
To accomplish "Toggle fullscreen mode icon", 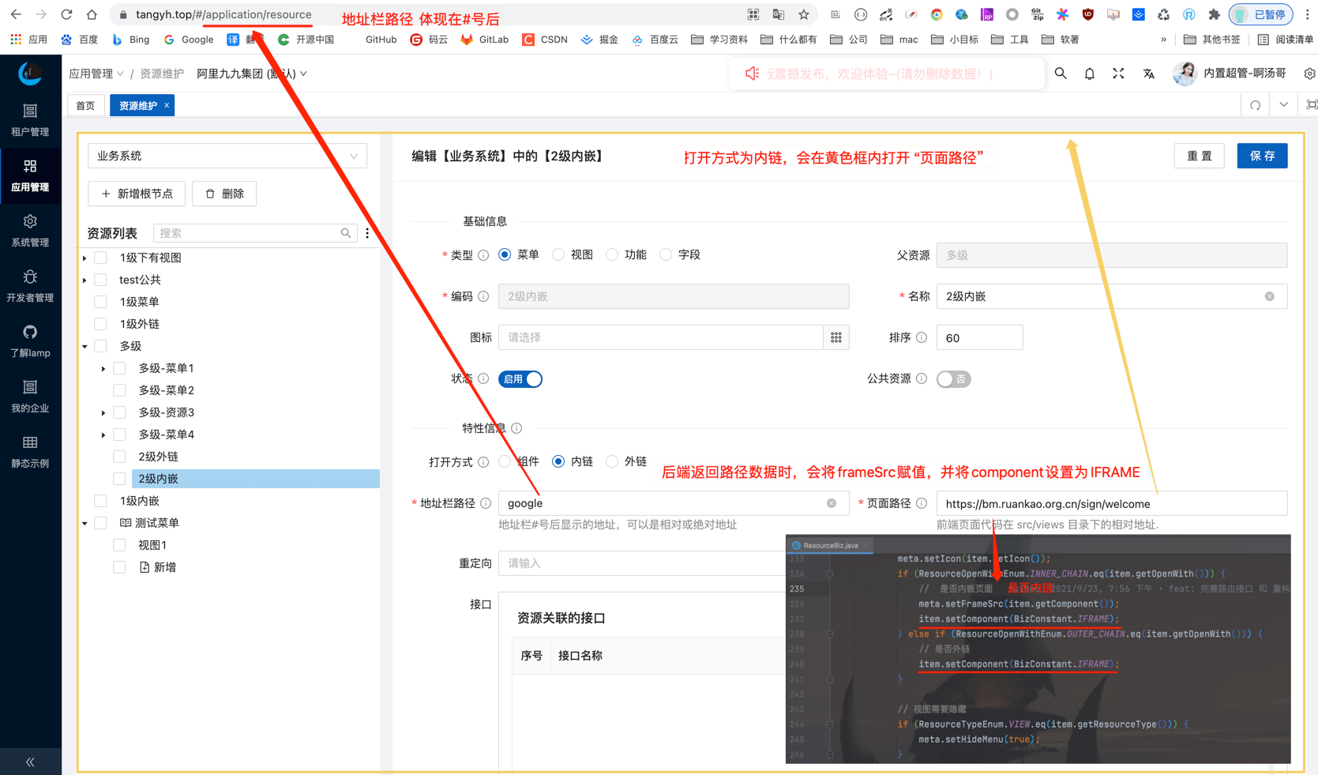I will point(1118,73).
